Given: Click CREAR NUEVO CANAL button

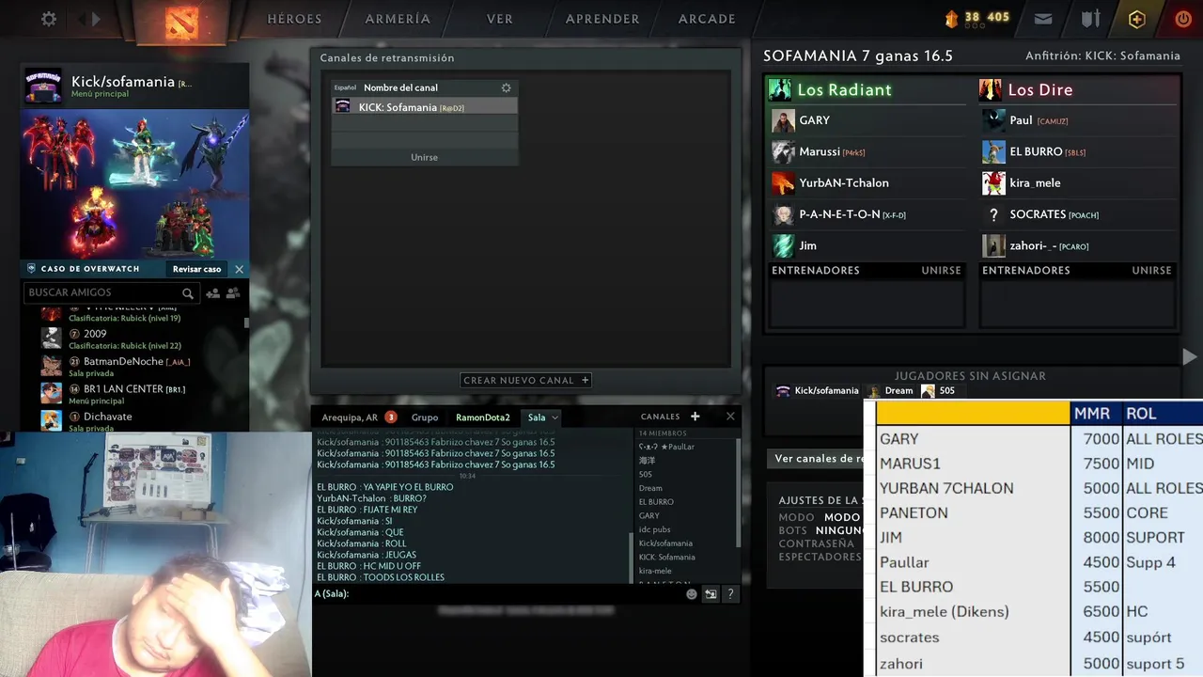Looking at the screenshot, I should (525, 381).
